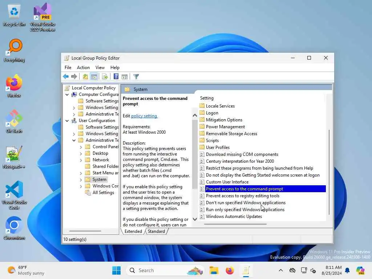Open File Explorer from taskbar
This screenshot has width=372, height=279.
tap(214, 270)
